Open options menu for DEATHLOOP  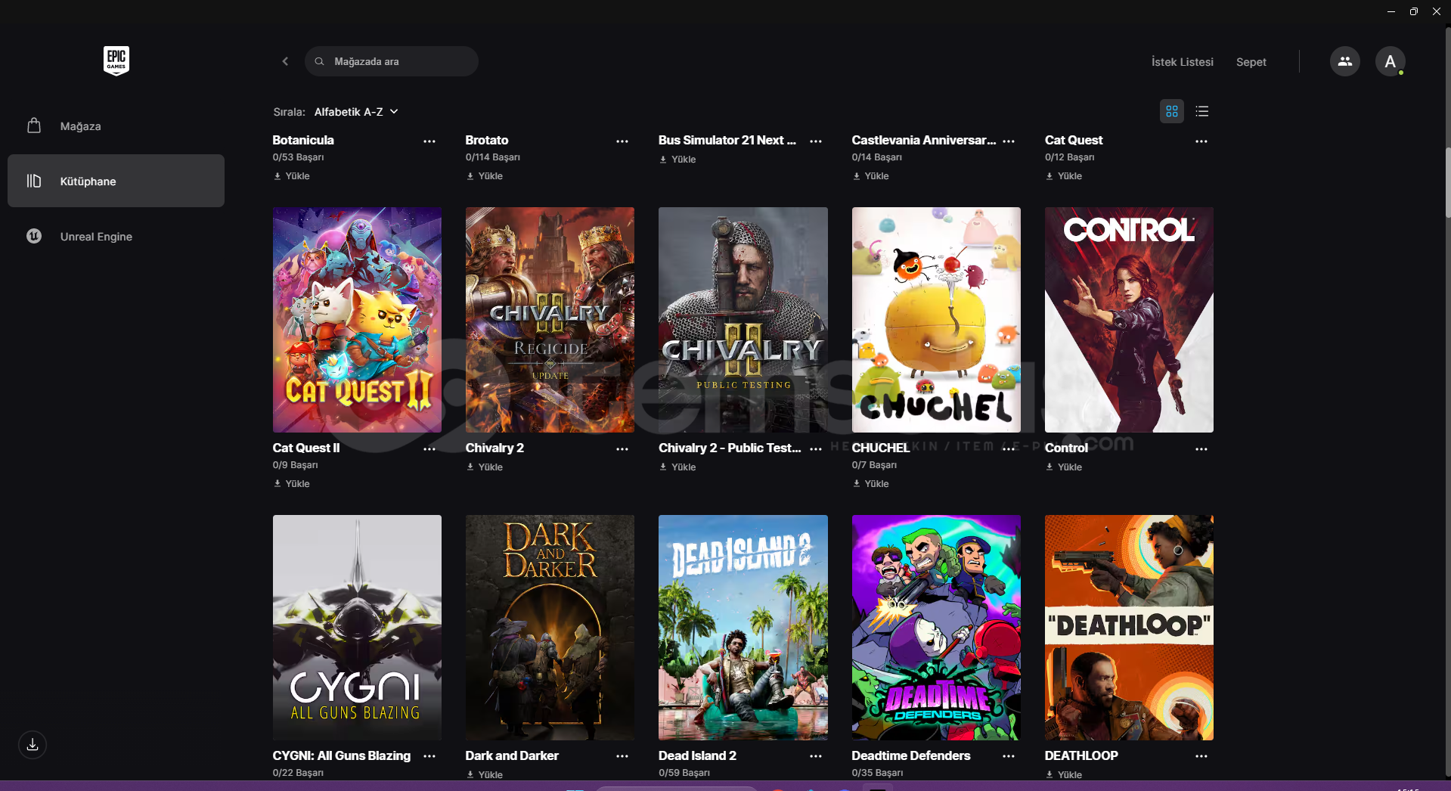point(1201,756)
